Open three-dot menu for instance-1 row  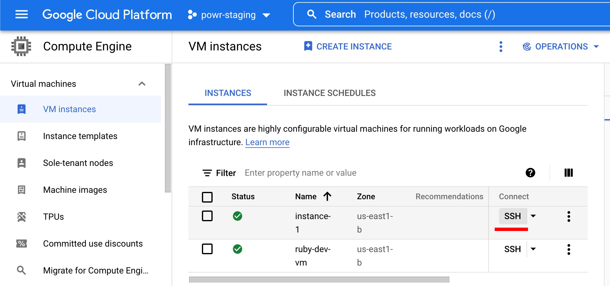coord(568,216)
